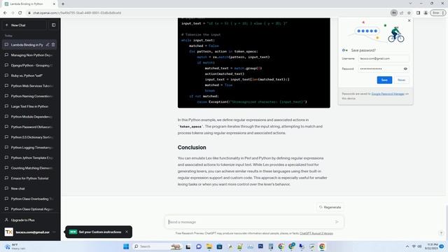
Task: Open the Large Text Files in Python chat
Action: pos(29,106)
